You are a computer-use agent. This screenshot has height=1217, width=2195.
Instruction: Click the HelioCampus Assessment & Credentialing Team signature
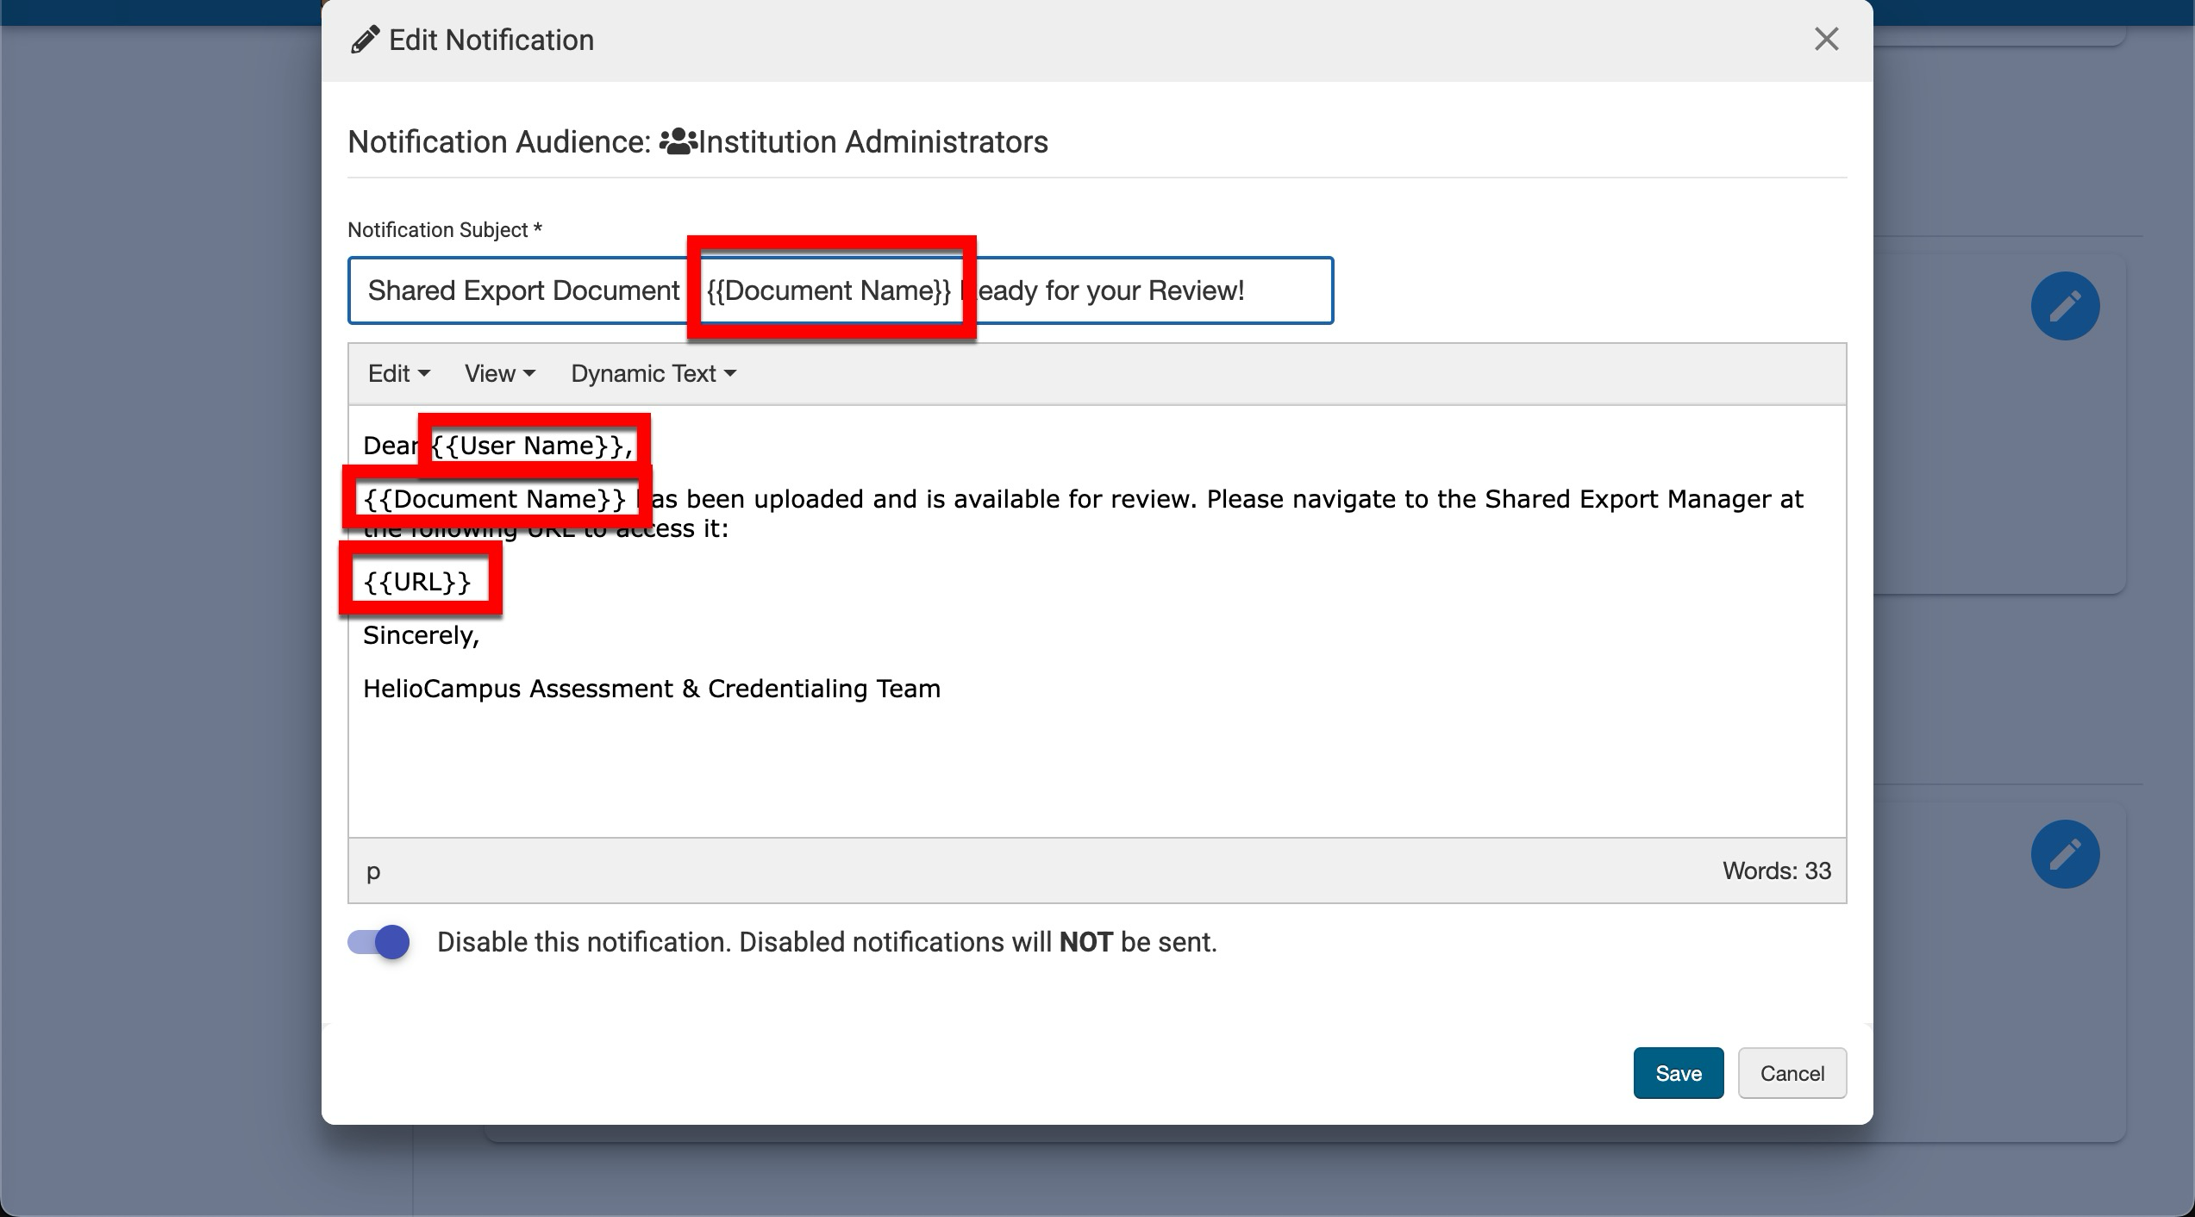[651, 689]
